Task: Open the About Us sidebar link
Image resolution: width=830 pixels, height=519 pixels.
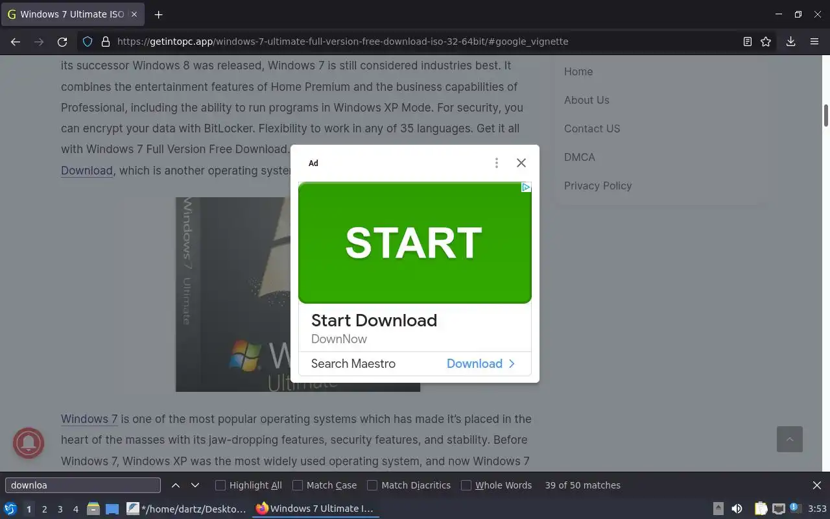Action: coord(587,100)
